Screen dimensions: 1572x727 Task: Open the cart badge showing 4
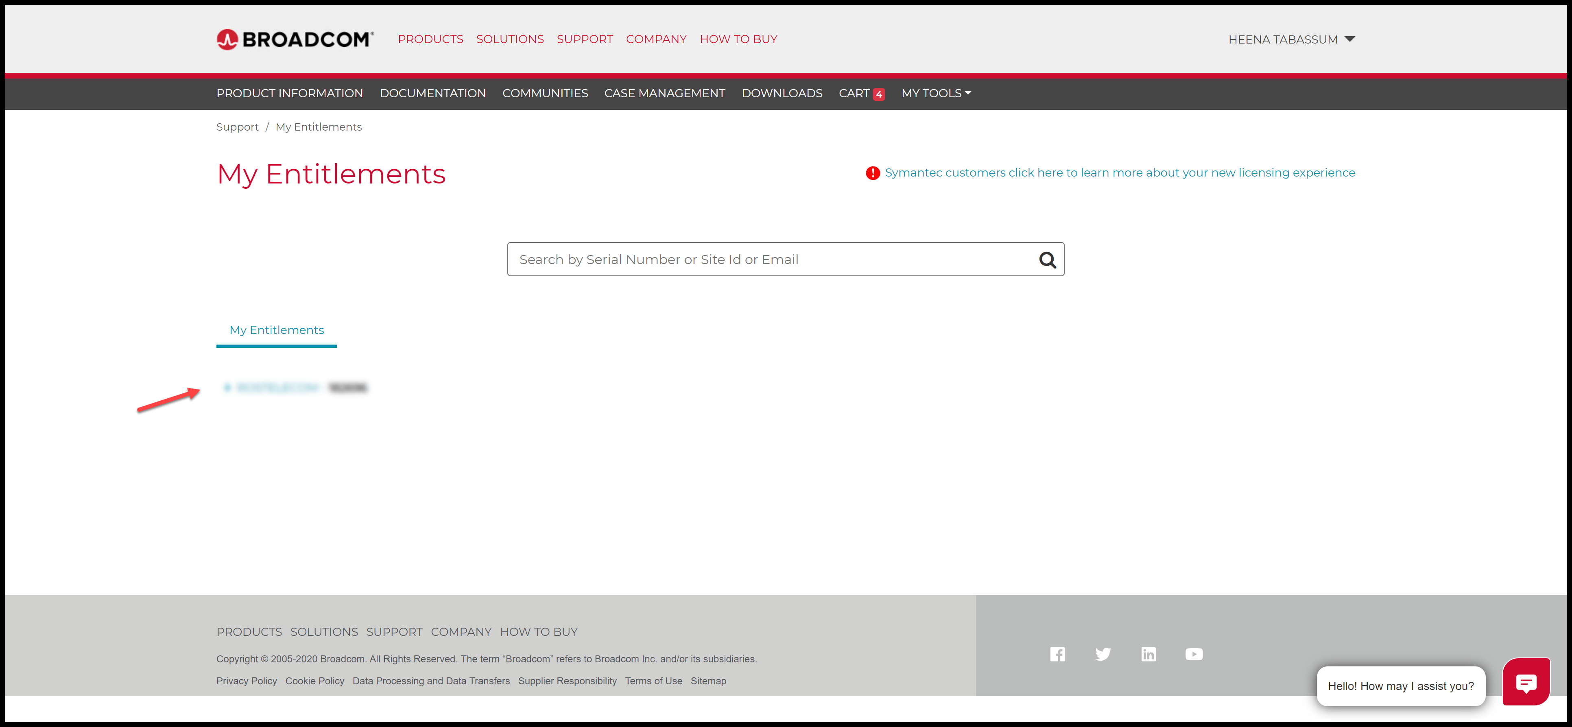point(879,94)
